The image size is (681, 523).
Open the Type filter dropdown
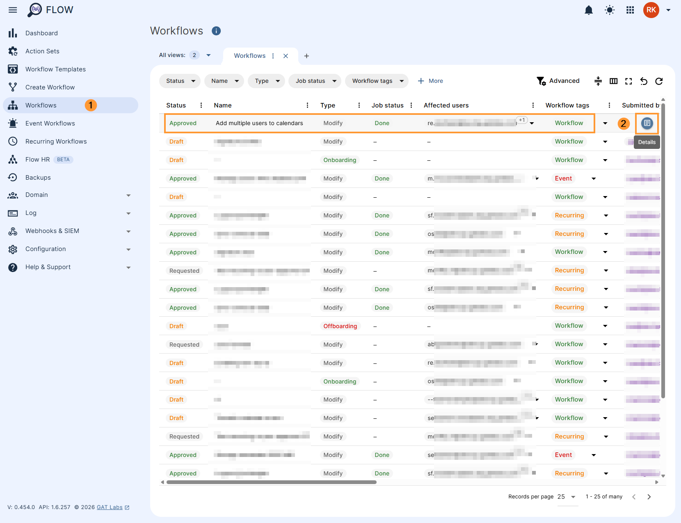(266, 81)
